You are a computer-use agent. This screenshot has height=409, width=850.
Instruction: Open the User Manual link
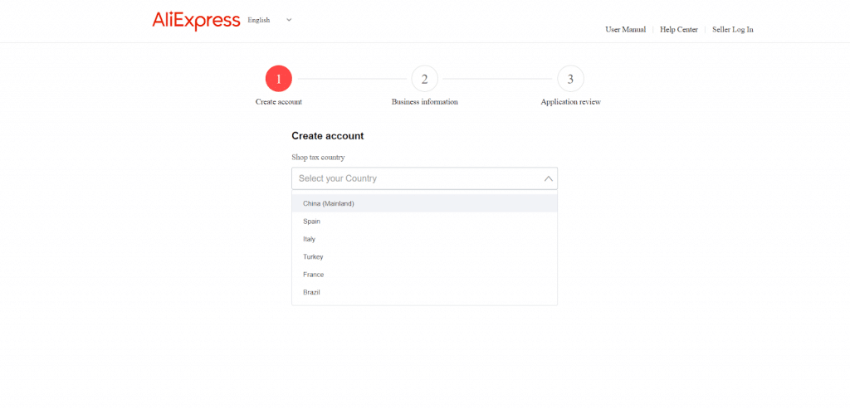click(x=625, y=30)
